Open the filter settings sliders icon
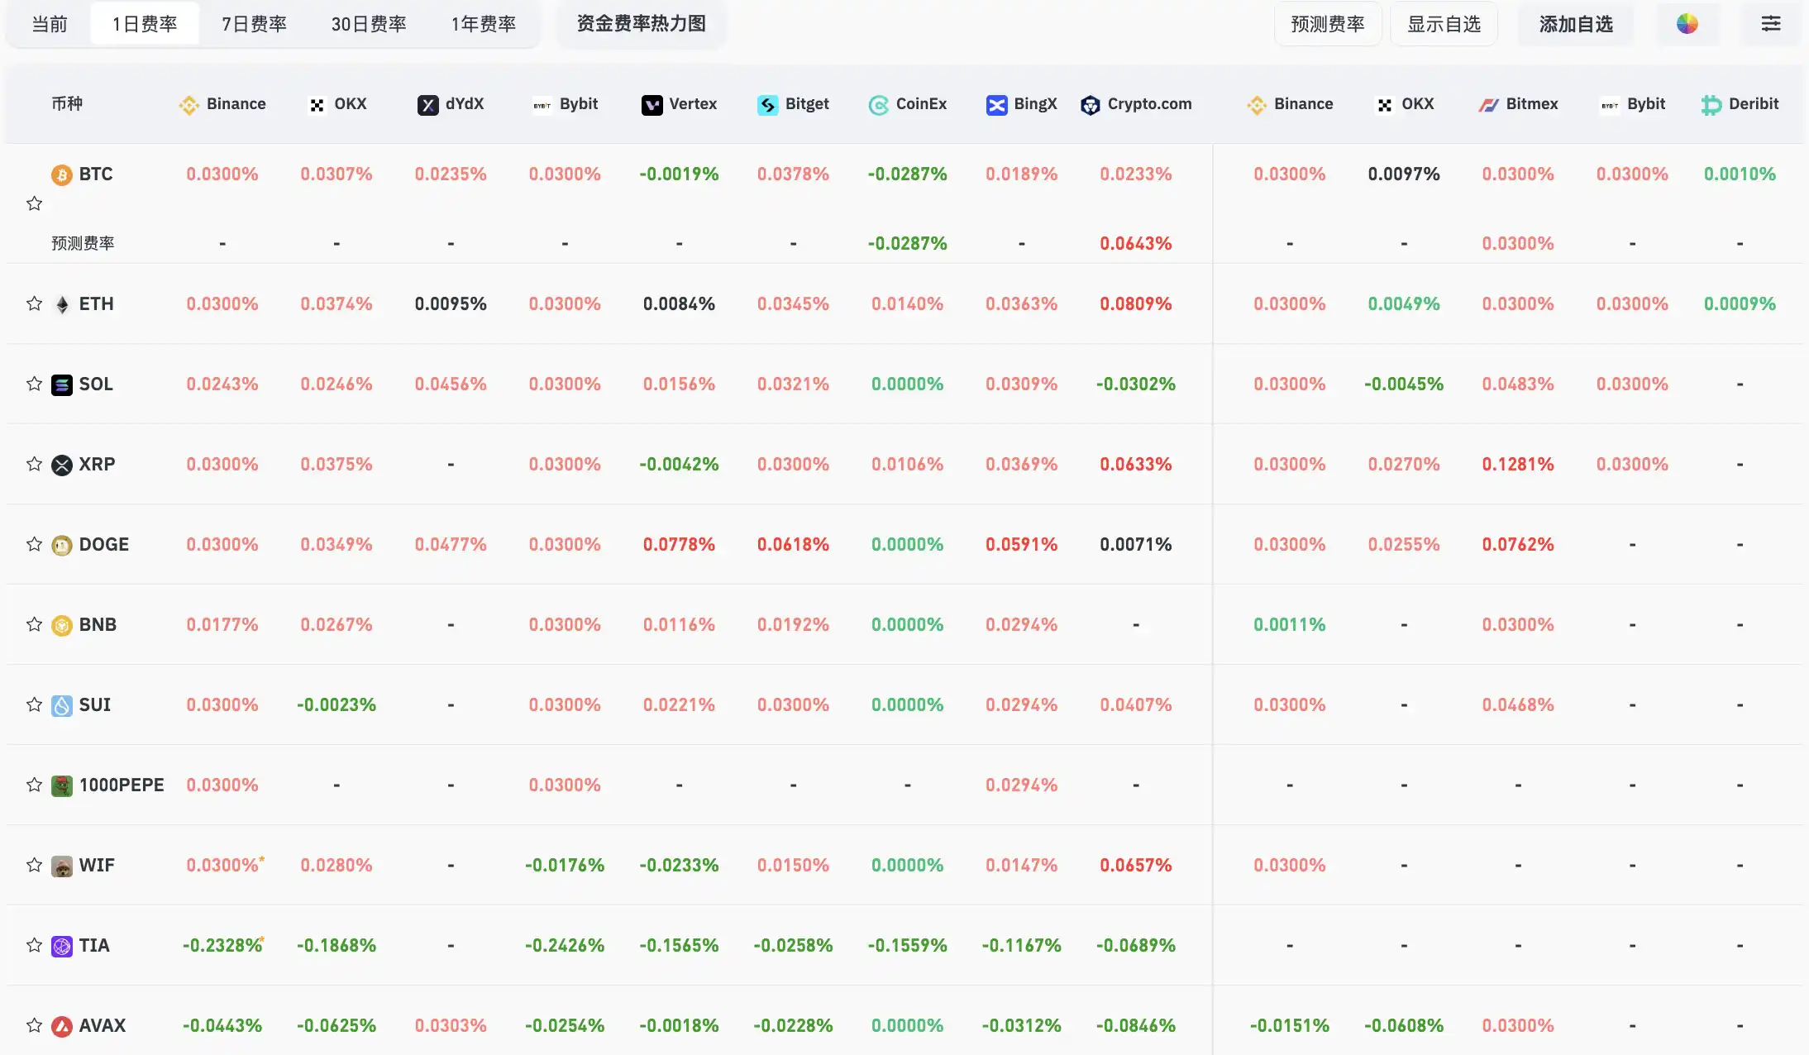Viewport: 1809px width, 1055px height. coord(1770,24)
